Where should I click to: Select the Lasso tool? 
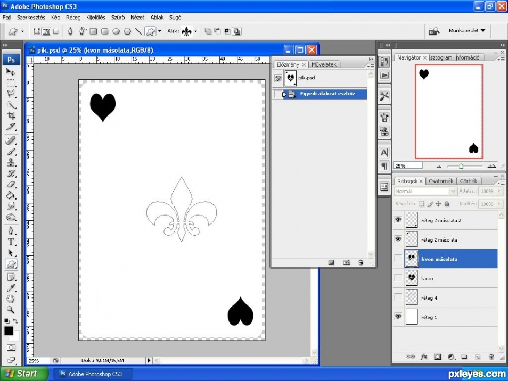coord(11,94)
